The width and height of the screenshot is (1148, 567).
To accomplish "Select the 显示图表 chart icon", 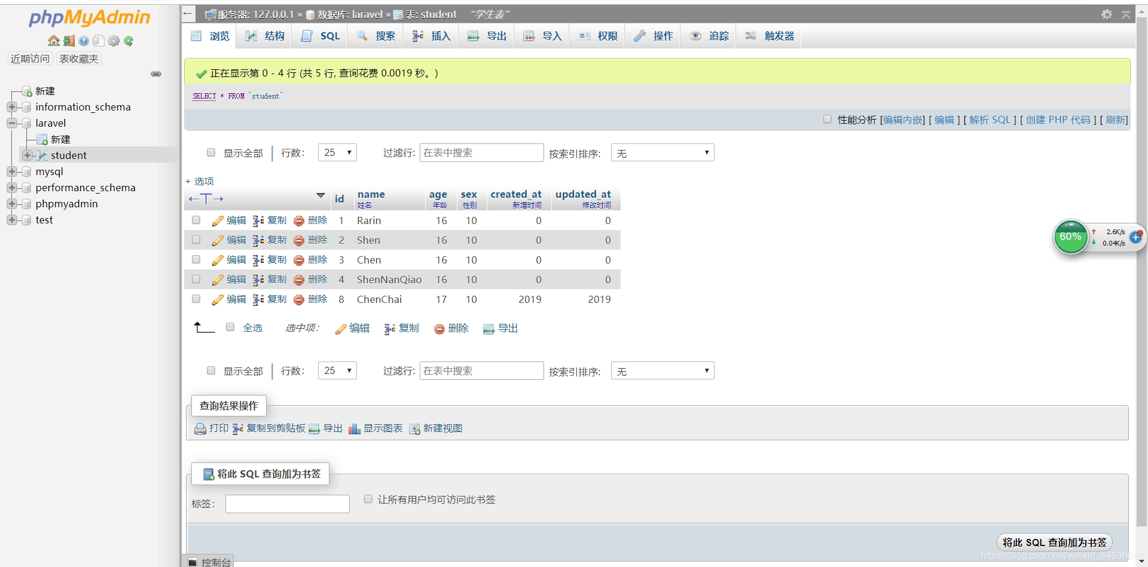I will point(355,428).
